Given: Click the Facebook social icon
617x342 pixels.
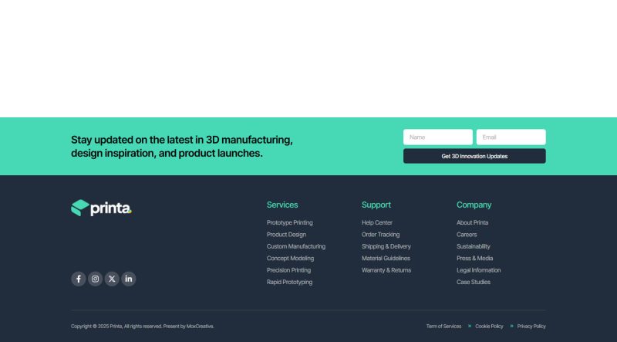Looking at the screenshot, I should tap(79, 279).
